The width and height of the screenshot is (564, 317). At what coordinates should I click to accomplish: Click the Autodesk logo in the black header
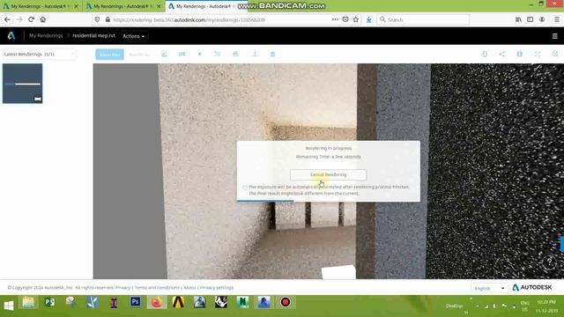pyautogui.click(x=11, y=35)
